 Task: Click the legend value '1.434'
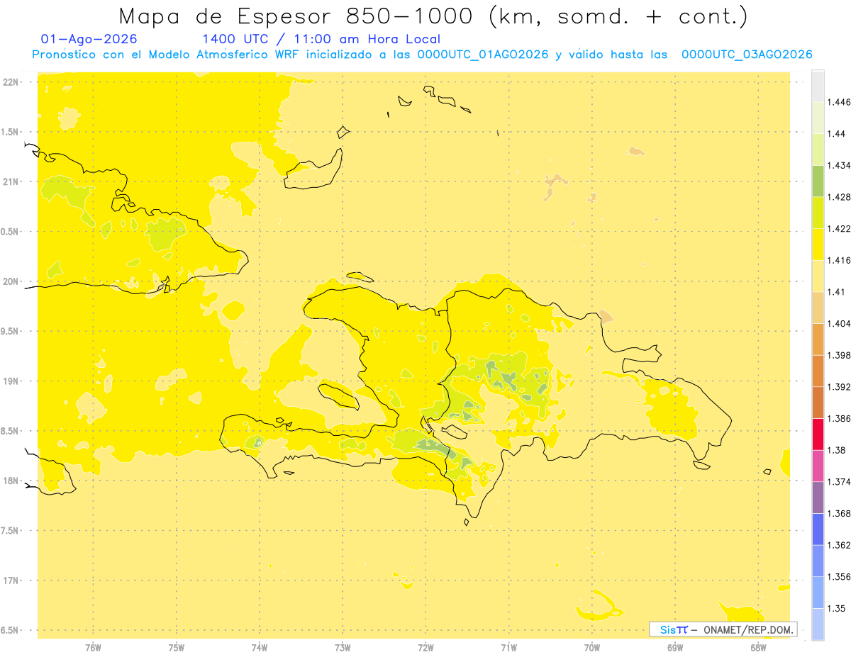pyautogui.click(x=839, y=165)
